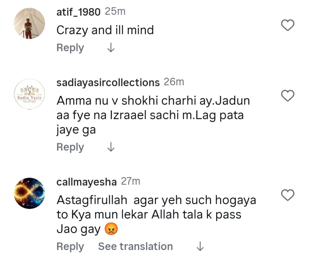The image size is (312, 267).
Task: Reply to sadiayasircollections' comment
Action: pyautogui.click(x=70, y=147)
